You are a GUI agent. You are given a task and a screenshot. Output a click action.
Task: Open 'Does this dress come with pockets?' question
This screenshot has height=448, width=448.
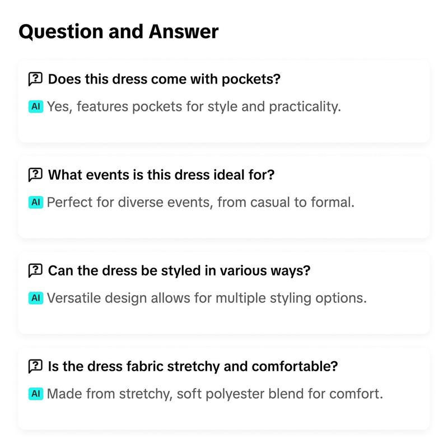(x=164, y=79)
